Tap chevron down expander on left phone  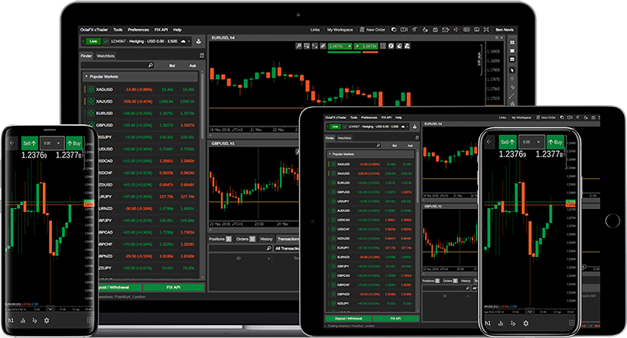(50, 309)
